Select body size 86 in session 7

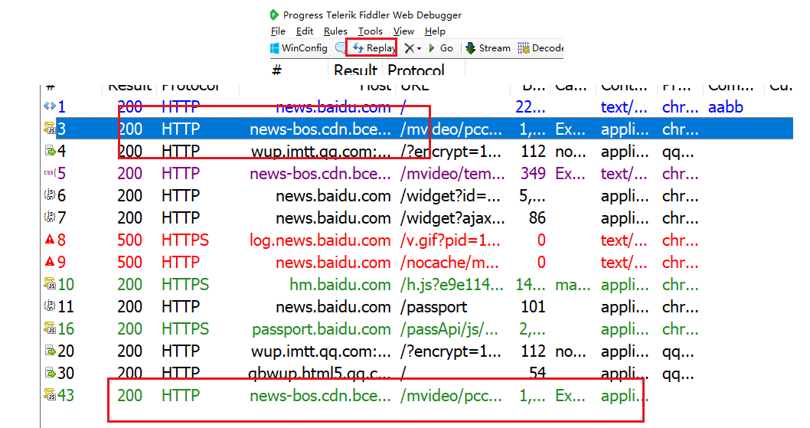pyautogui.click(x=537, y=218)
